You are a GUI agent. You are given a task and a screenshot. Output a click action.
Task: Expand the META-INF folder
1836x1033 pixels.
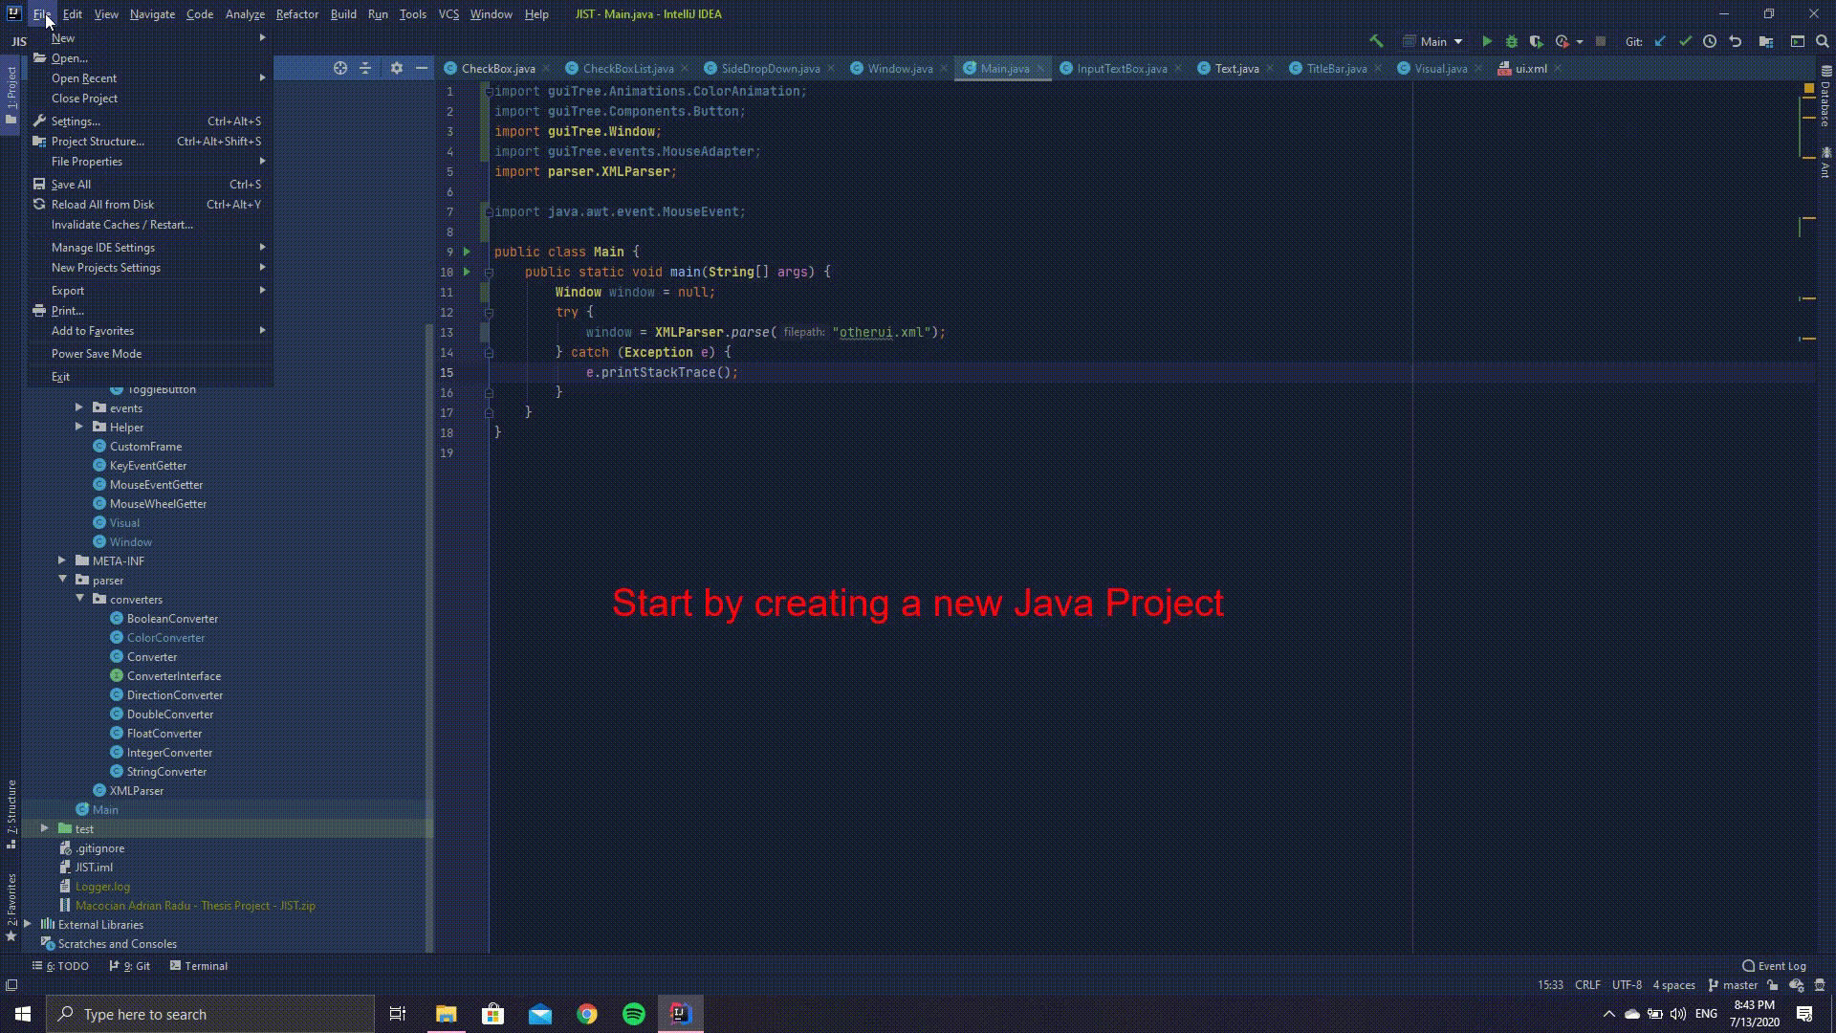(62, 560)
